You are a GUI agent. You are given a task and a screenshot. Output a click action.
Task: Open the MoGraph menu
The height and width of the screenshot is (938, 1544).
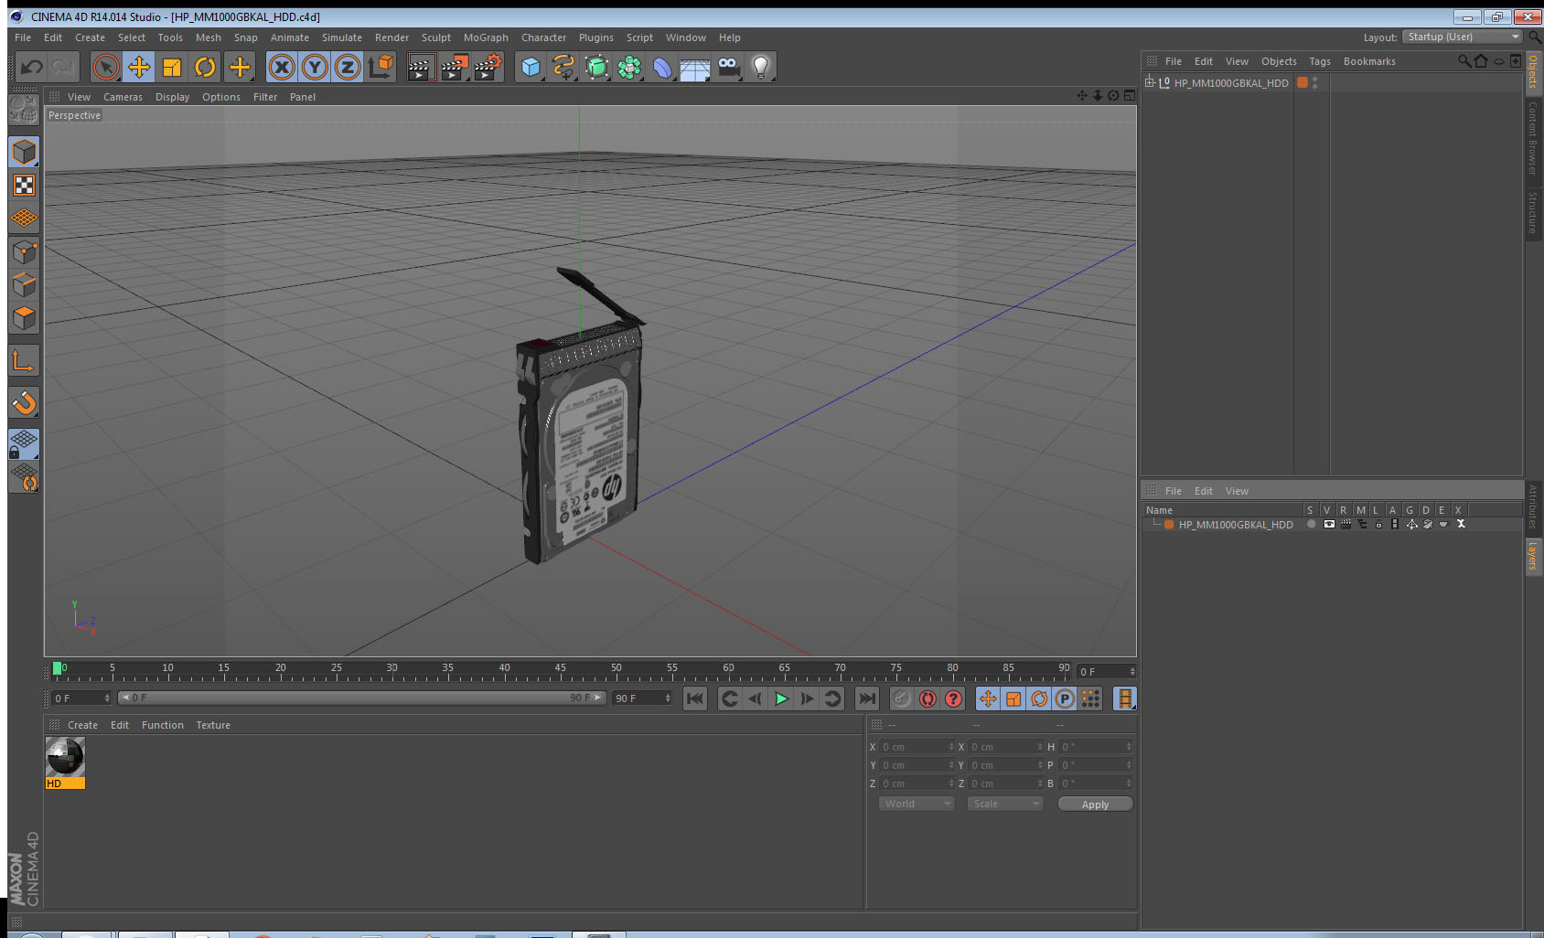[x=486, y=37]
